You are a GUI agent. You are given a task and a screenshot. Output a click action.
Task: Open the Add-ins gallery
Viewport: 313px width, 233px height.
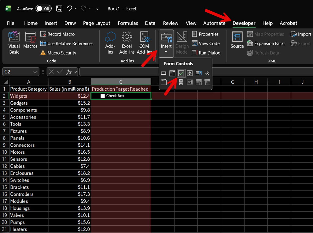(x=110, y=43)
